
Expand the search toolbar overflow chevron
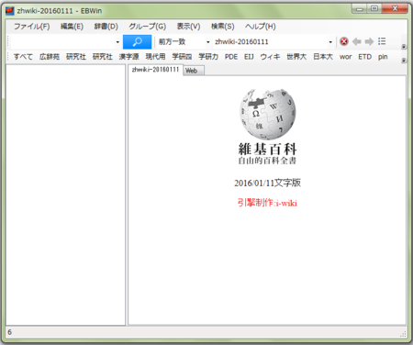click(404, 47)
